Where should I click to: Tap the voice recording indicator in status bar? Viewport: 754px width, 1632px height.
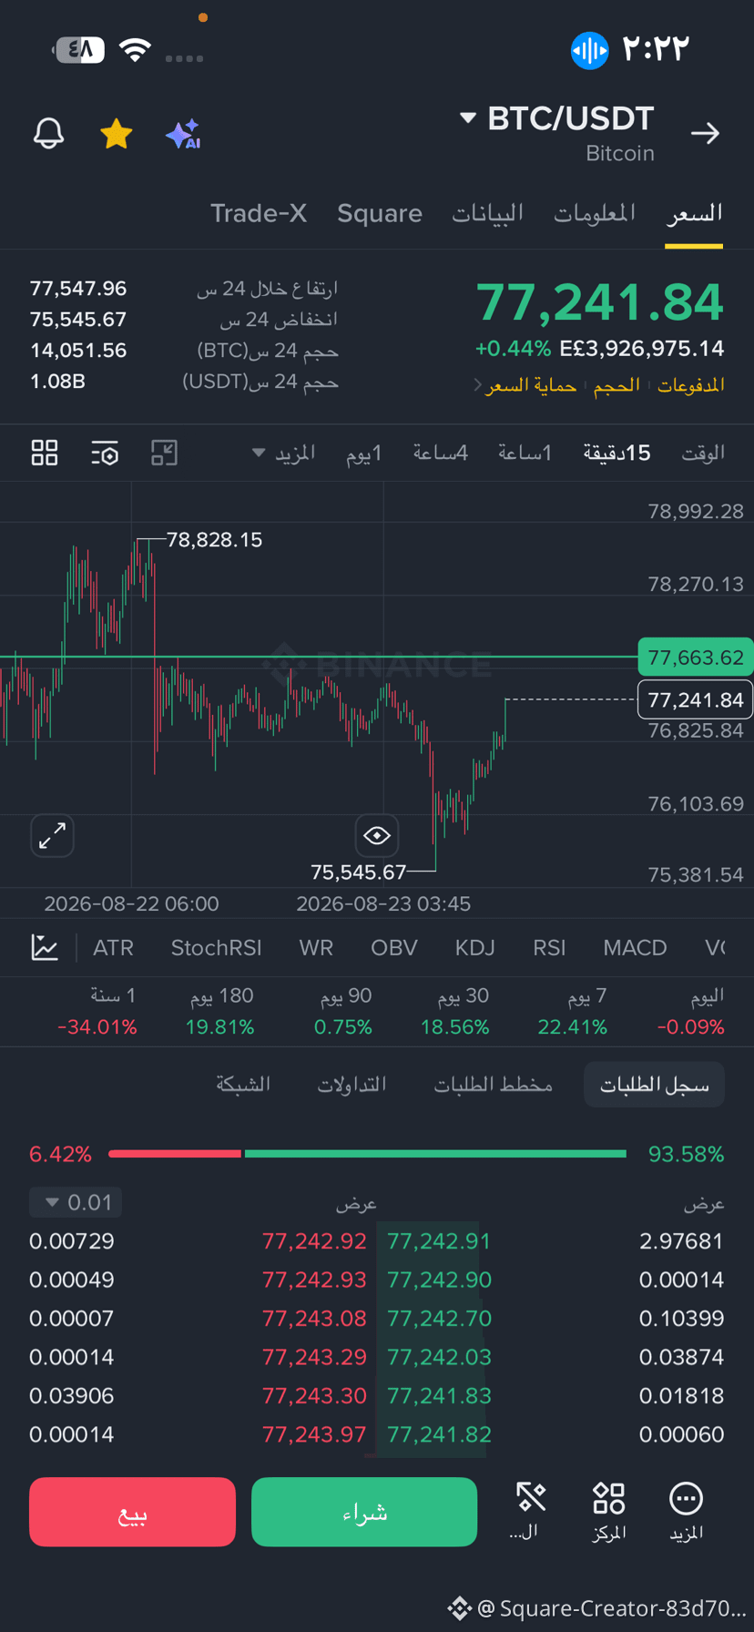click(x=589, y=49)
